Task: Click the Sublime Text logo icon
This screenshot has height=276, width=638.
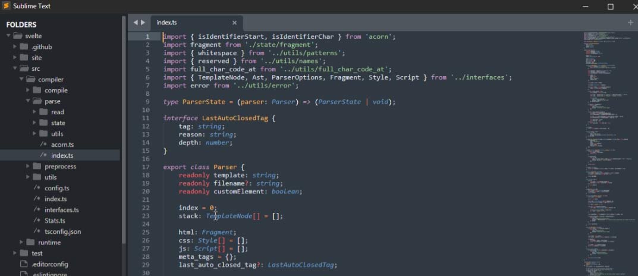Action: click(7, 7)
